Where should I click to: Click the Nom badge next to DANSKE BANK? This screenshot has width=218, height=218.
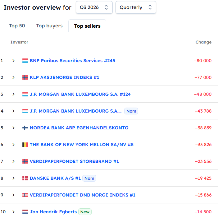[x=89, y=178]
